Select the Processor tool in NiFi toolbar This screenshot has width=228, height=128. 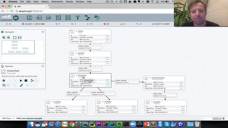pos(30,18)
